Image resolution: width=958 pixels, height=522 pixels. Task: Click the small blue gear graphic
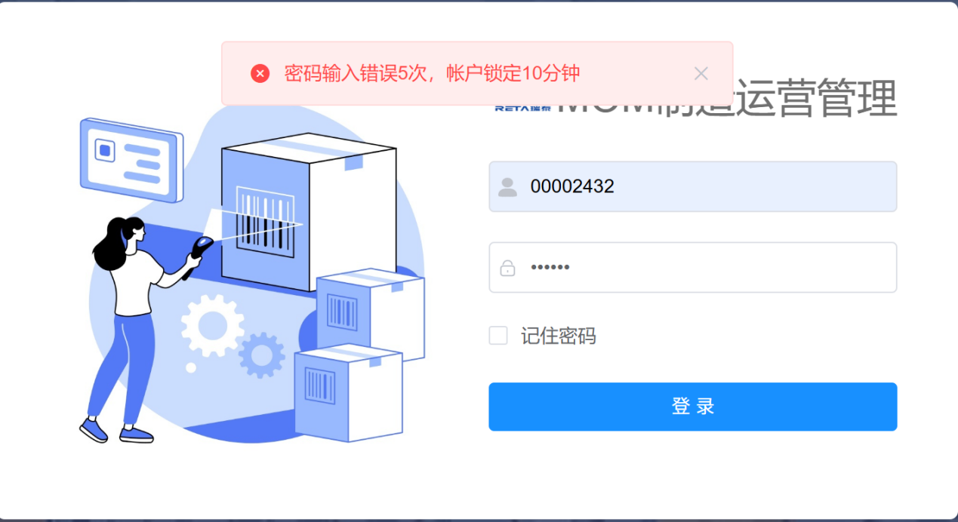pos(261,355)
